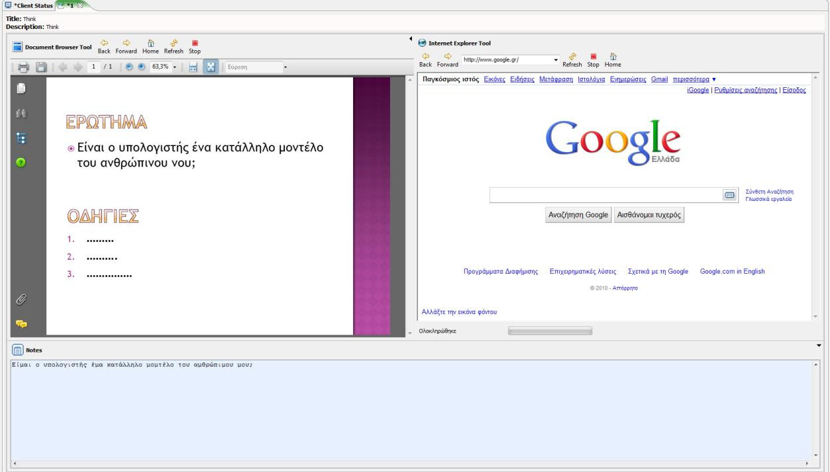Open Προγράμματα Διαφήμισης link
The height and width of the screenshot is (472, 830).
[x=501, y=271]
